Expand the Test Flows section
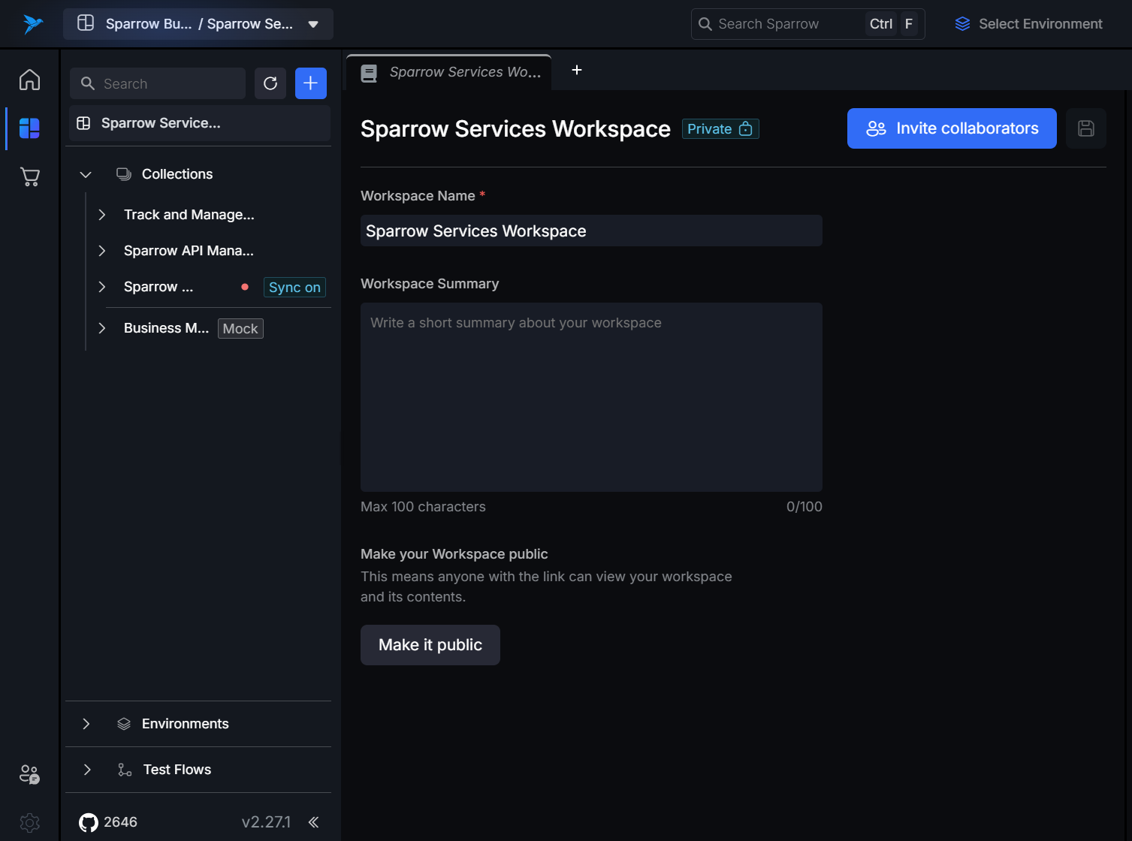This screenshot has width=1132, height=841. tap(87, 770)
